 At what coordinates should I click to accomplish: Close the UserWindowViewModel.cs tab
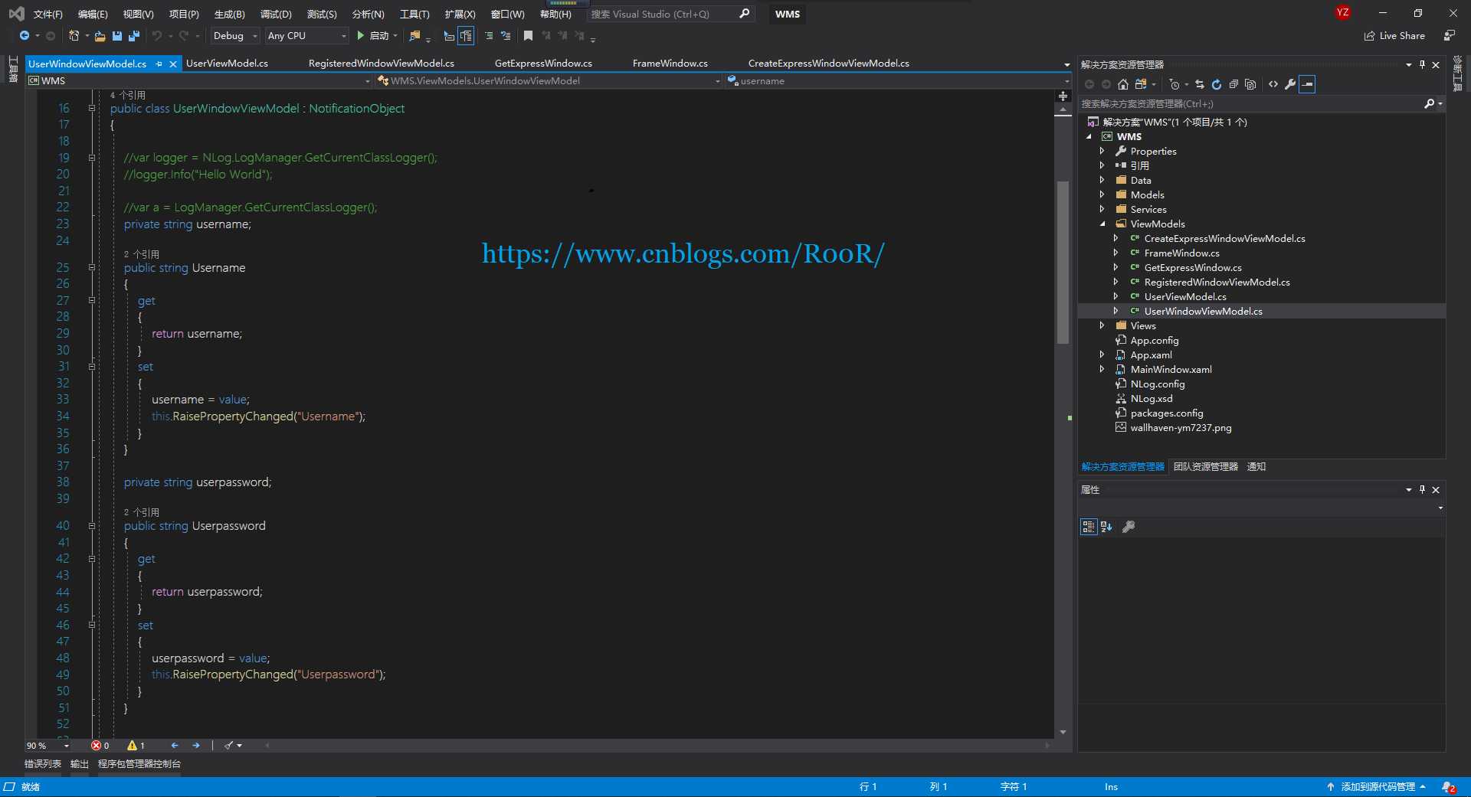click(173, 64)
